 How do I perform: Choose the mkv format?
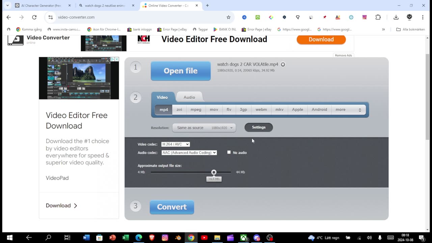click(x=279, y=110)
